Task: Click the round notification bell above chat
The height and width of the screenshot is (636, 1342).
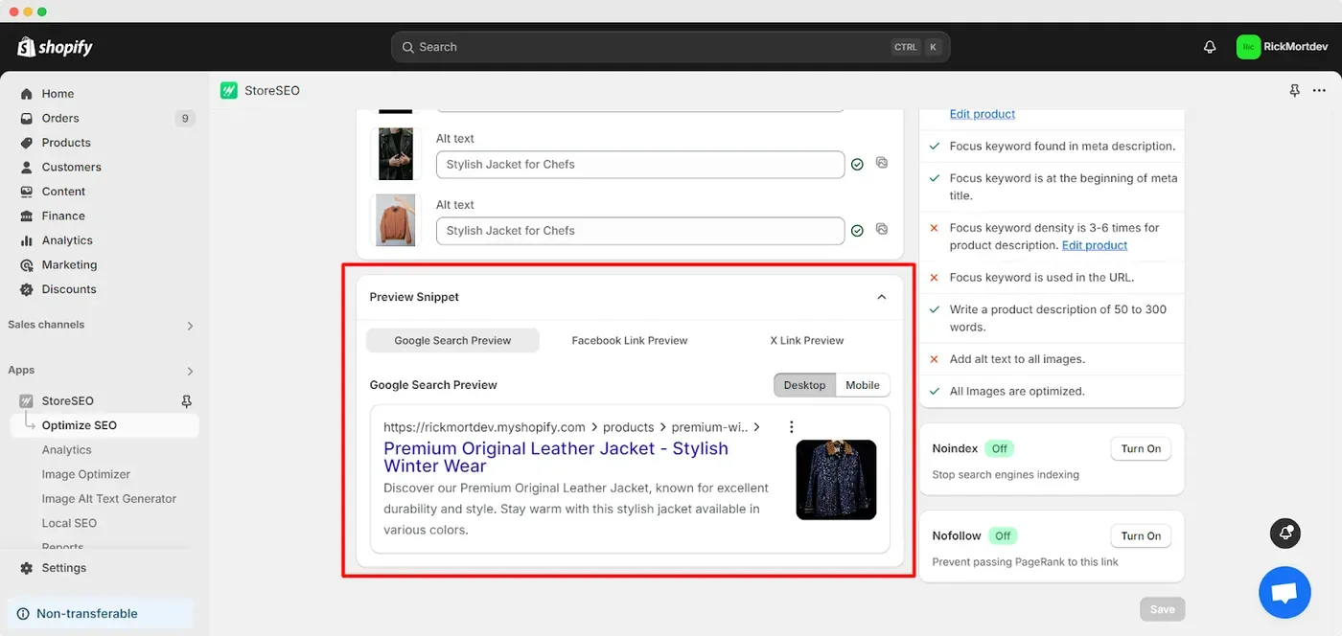Action: (x=1284, y=534)
